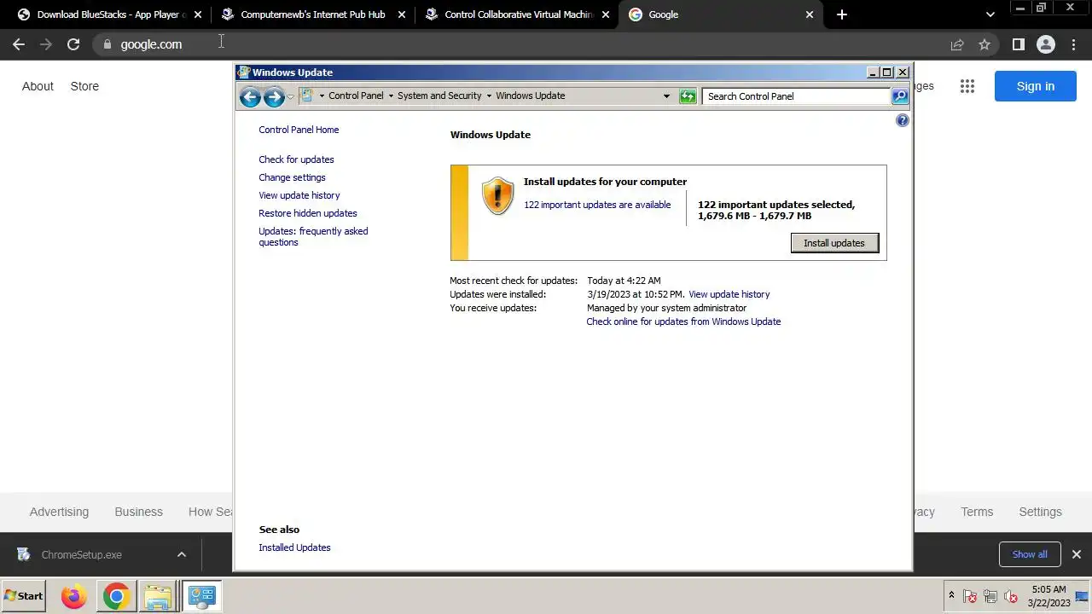Open a new Chrome tab
This screenshot has height=614, width=1092.
coord(842,14)
